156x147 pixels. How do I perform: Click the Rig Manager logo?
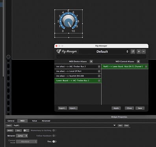[67, 51]
